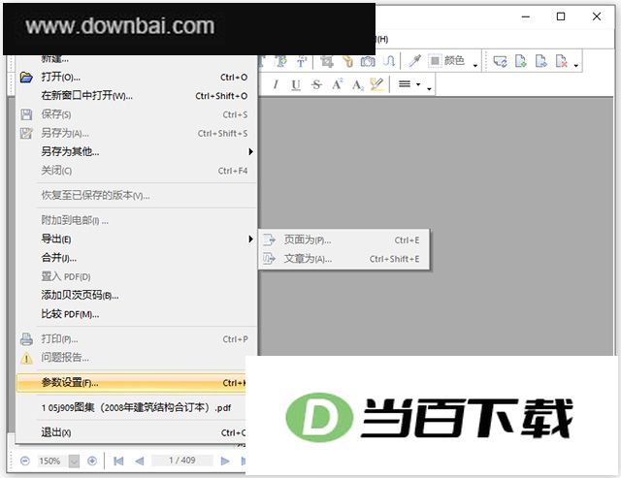621x478 pixels.
Task: Select 恢复至已保存的版本 entry
Action: point(137,196)
